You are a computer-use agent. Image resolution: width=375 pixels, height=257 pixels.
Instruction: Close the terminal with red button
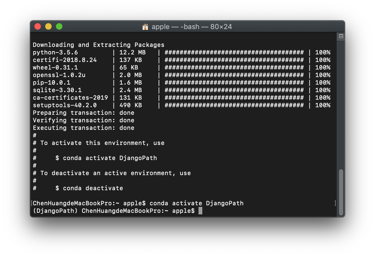pos(38,26)
